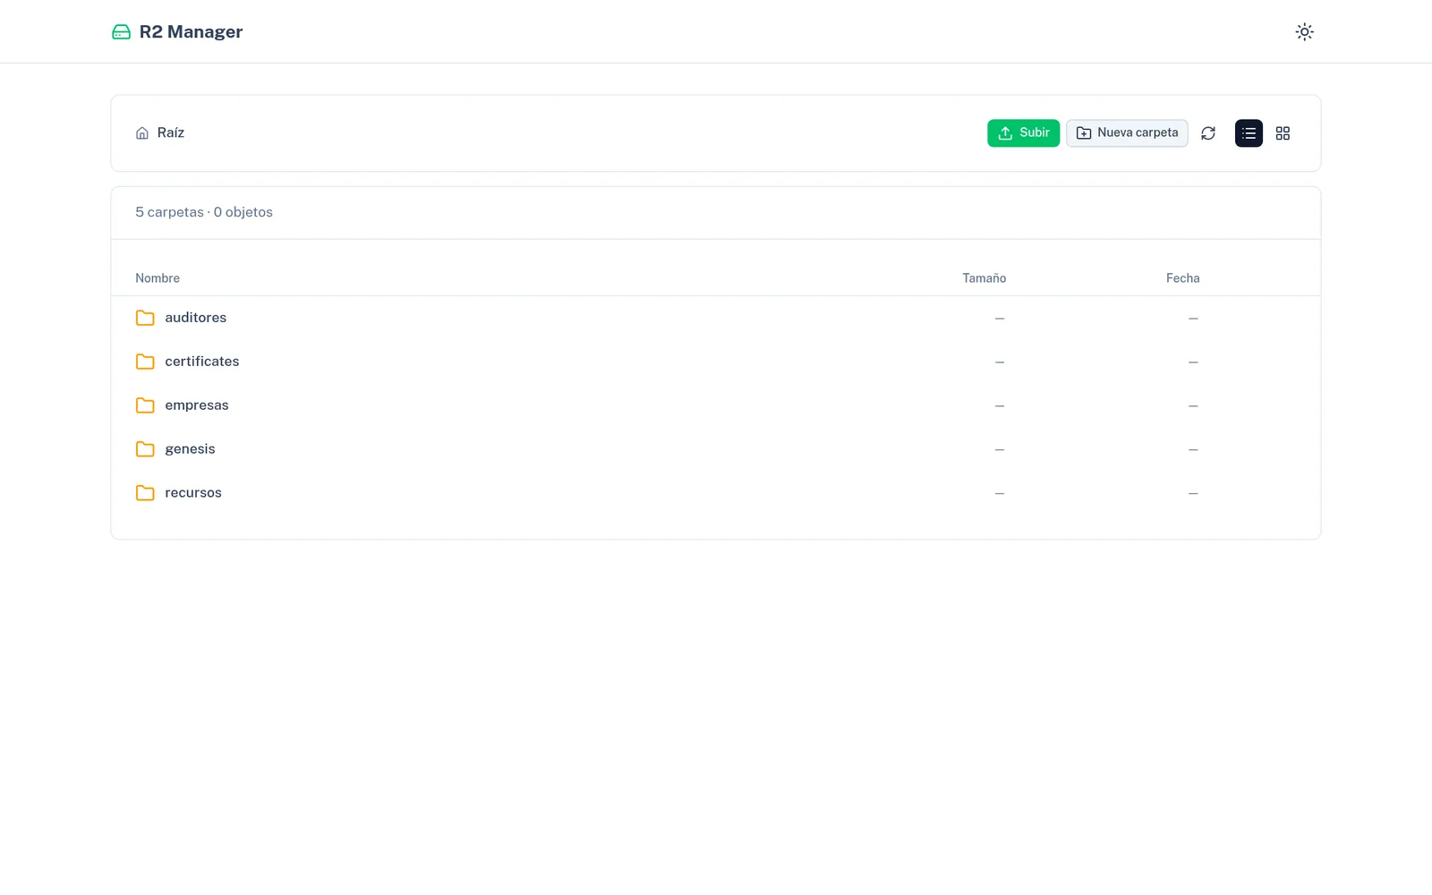This screenshot has height=895, width=1432.
Task: Click the Raíz breadcrumb label
Action: (171, 132)
